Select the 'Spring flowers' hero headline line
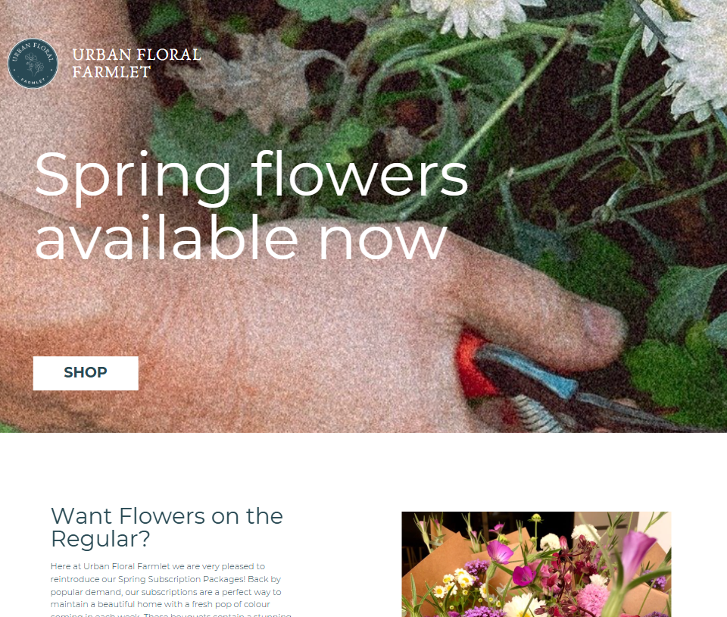 [251, 177]
